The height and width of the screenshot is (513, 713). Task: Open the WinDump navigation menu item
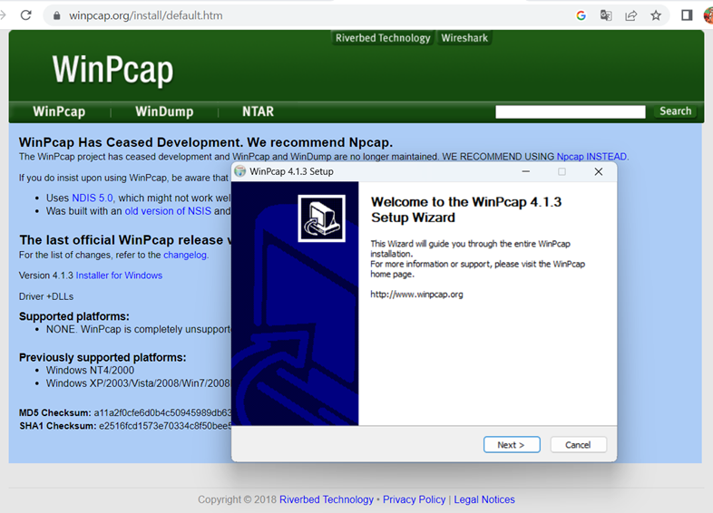coord(164,111)
